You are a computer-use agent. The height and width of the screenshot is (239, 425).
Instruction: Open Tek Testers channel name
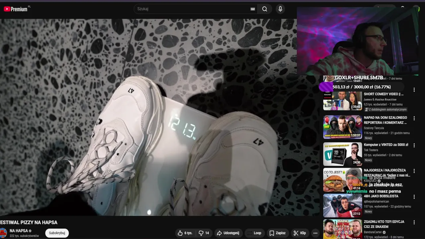coord(371,150)
